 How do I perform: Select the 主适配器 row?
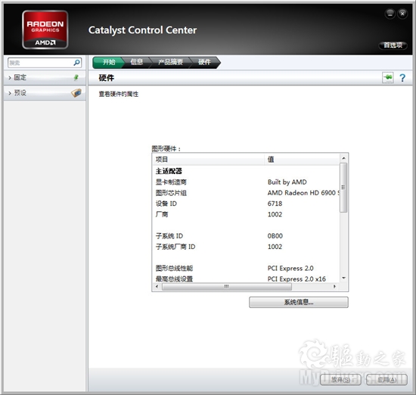point(169,171)
